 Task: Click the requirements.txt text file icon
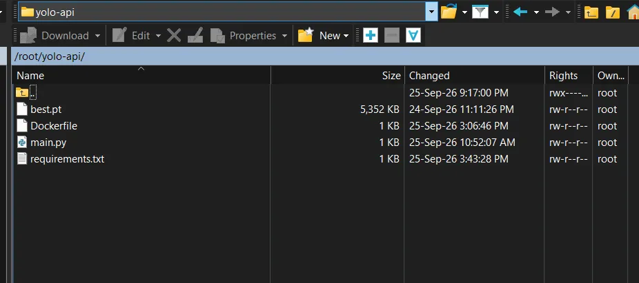[22, 159]
